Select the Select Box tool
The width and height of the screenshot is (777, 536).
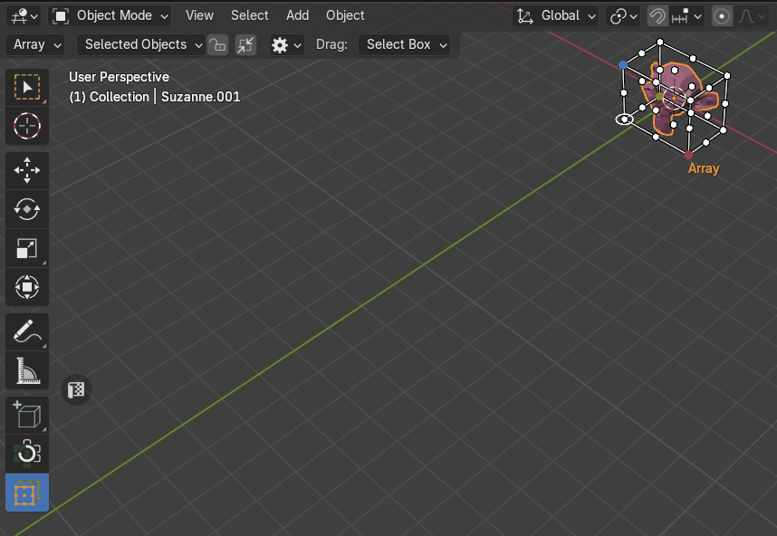point(27,87)
